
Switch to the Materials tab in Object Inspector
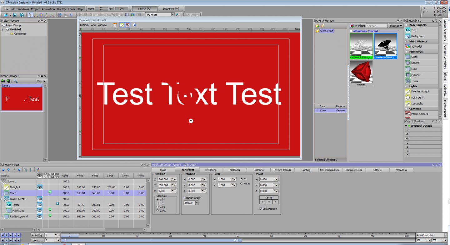(x=235, y=170)
